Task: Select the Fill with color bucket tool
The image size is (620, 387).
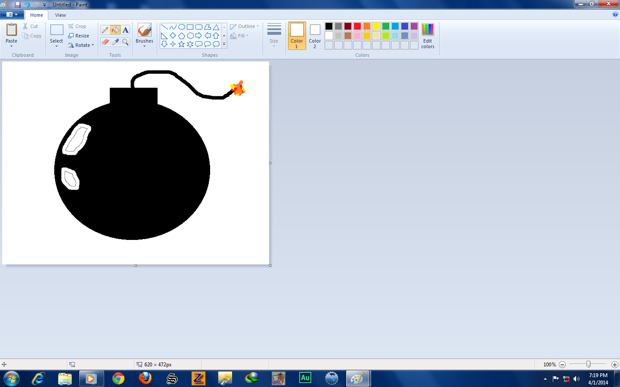Action: [115, 30]
